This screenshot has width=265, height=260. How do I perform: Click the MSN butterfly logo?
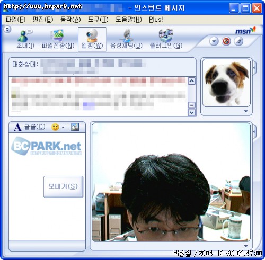point(245,31)
